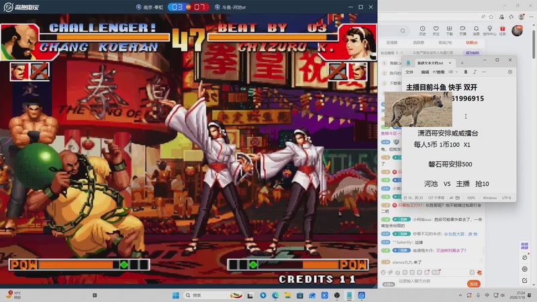Open the Notepad 查看 menu
The height and width of the screenshot is (302, 537).
tap(439, 72)
